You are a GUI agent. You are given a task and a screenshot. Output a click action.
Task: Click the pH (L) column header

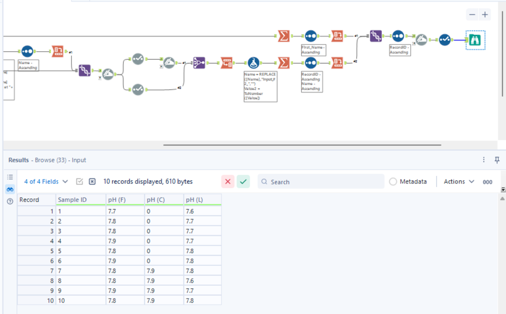click(203, 200)
